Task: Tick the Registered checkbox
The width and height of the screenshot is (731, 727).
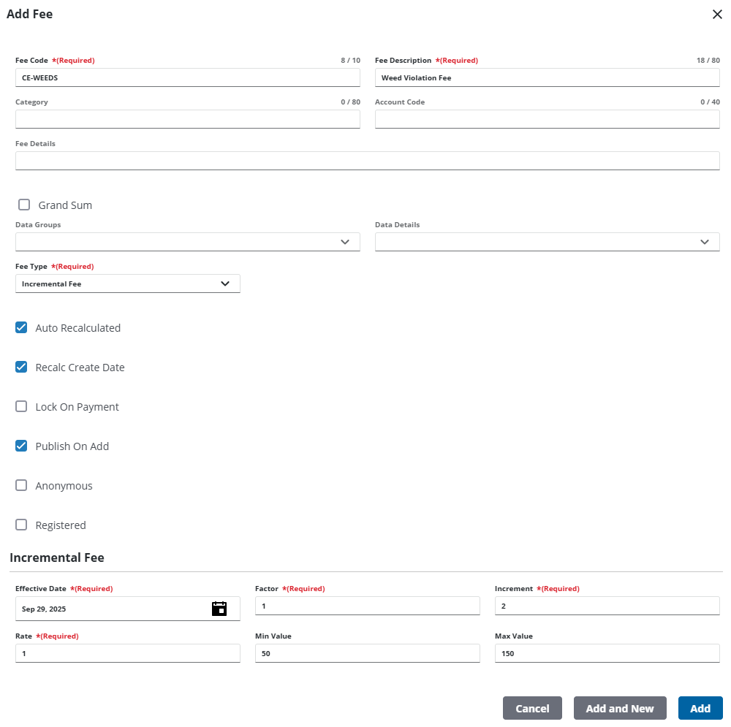Action: point(21,525)
